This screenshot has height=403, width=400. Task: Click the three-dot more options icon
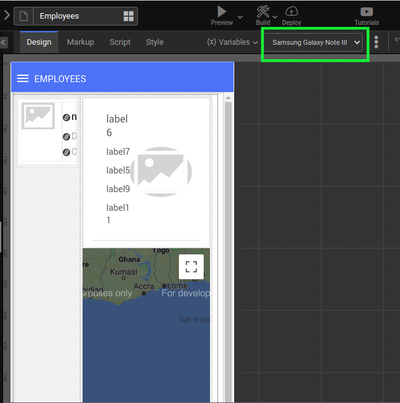pyautogui.click(x=376, y=42)
